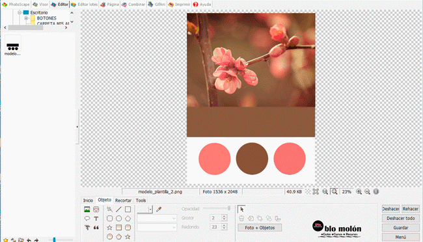Select the quotation marks symbol tool
This screenshot has width=423, height=242.
click(x=96, y=228)
